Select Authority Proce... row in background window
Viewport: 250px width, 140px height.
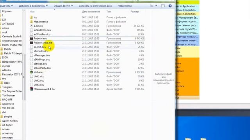tap(187, 33)
